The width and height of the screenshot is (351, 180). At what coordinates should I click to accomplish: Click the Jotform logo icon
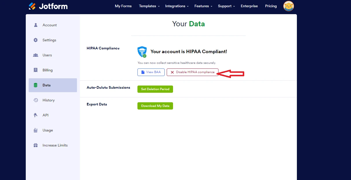click(32, 6)
